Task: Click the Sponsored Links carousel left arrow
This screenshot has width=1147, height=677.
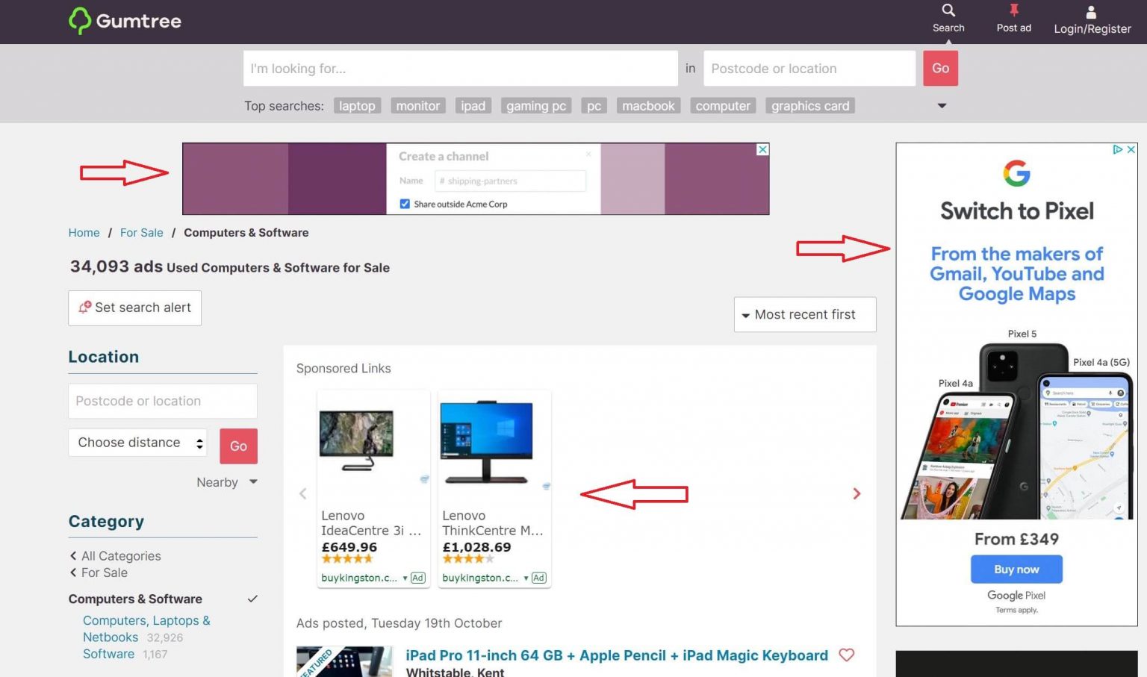Action: pos(302,493)
